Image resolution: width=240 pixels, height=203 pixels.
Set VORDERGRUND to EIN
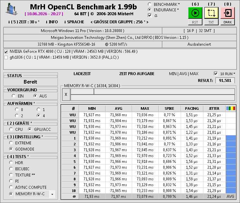[x=14, y=96]
